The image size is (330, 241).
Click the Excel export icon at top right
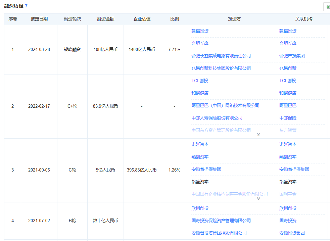point(327,7)
